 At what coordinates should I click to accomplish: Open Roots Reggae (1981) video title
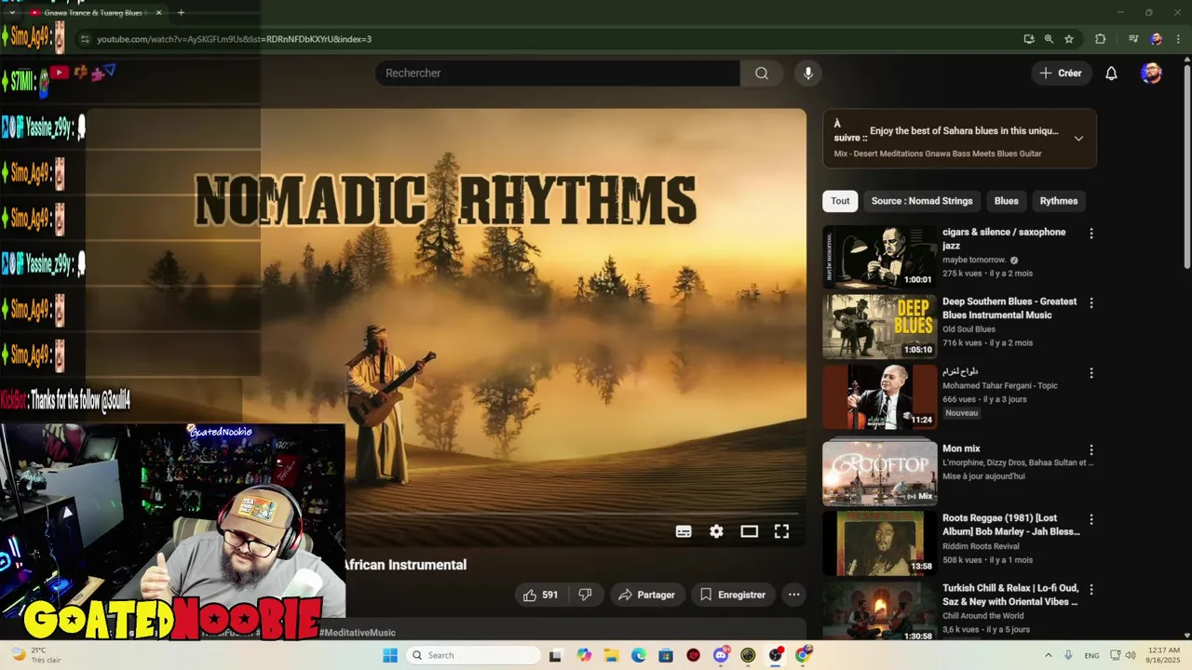click(x=1010, y=525)
